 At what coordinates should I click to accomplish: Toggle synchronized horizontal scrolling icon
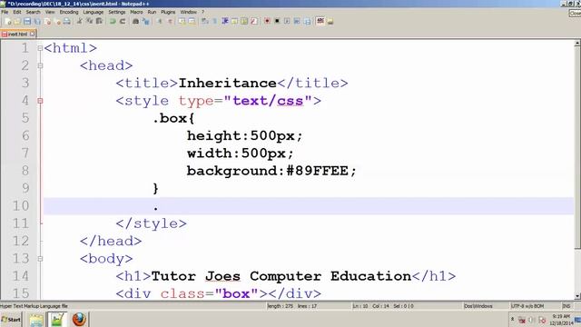pos(192,21)
